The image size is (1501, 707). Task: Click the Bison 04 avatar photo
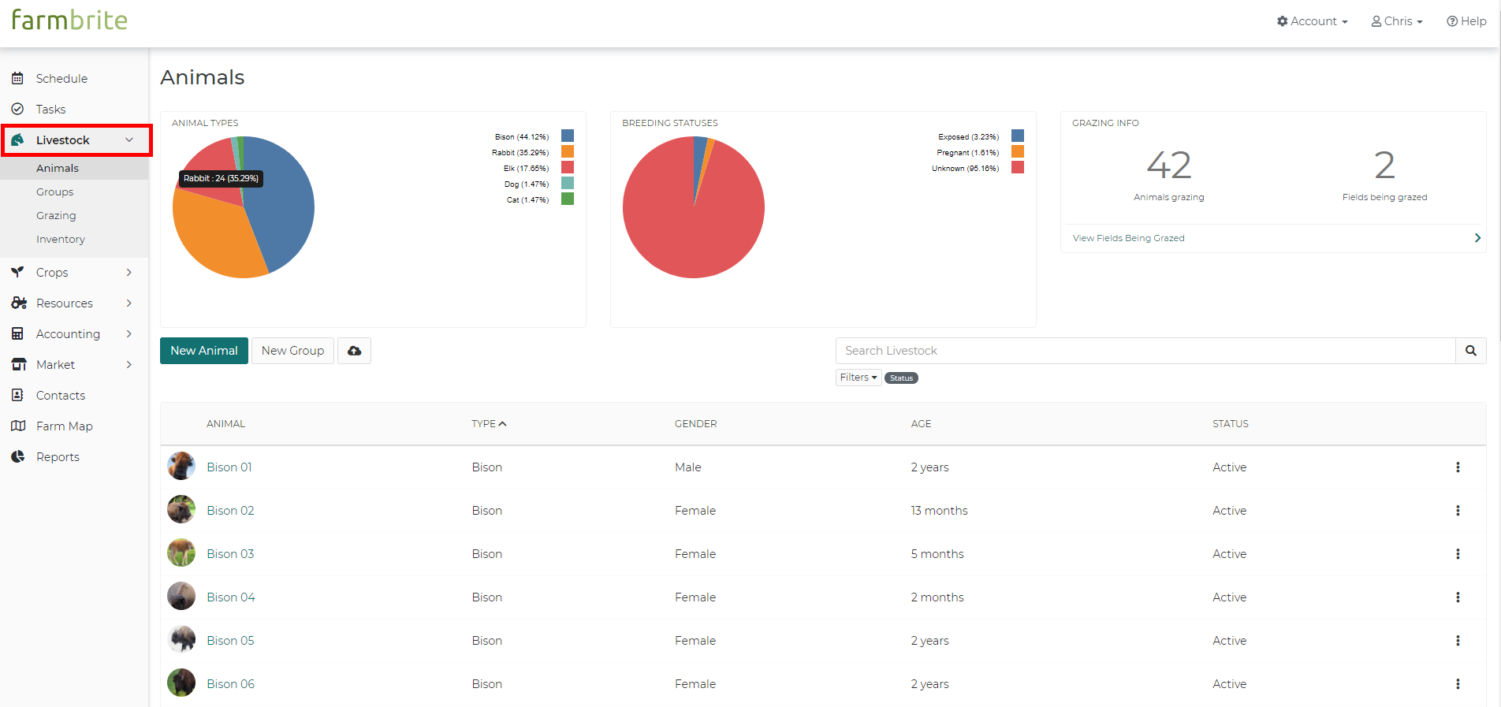pos(181,596)
